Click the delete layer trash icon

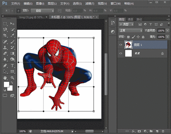coord(163,131)
